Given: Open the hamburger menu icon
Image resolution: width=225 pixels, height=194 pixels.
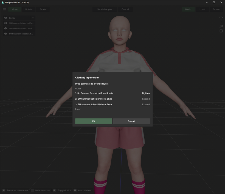Looking at the screenshot, I should tap(4, 9).
